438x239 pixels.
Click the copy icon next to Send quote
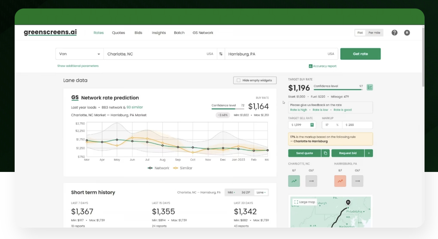pyautogui.click(x=325, y=153)
